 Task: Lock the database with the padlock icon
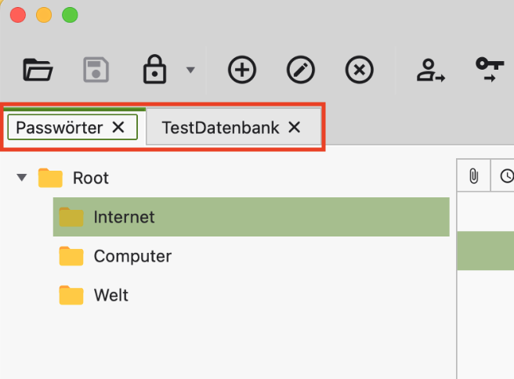[155, 70]
